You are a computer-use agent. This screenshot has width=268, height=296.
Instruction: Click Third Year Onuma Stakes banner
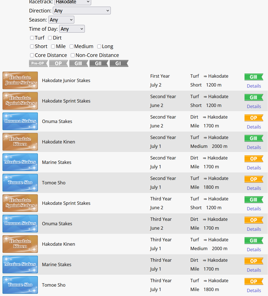pos(20,224)
